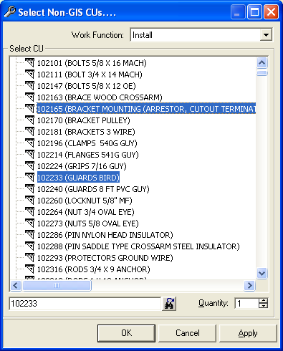Select 102233 (GUARDS BIRD)
Viewport: 283px width, 351px height.
(78, 178)
